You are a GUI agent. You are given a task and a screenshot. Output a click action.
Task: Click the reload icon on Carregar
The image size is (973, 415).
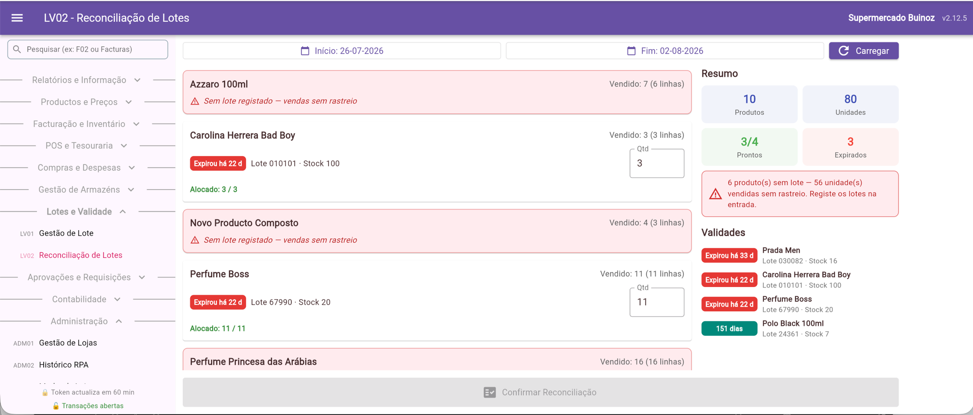pos(844,51)
